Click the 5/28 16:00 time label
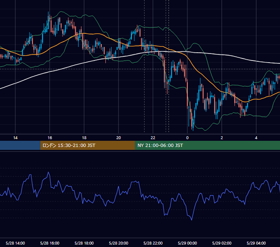280x247 pixels. click(50, 243)
